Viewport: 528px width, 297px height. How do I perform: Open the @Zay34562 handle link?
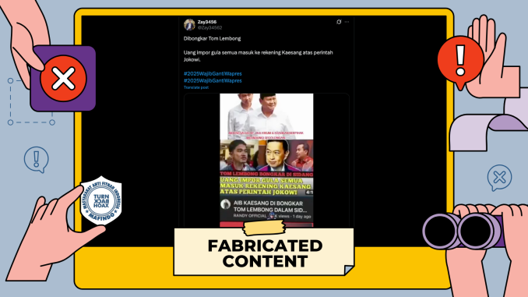(209, 27)
